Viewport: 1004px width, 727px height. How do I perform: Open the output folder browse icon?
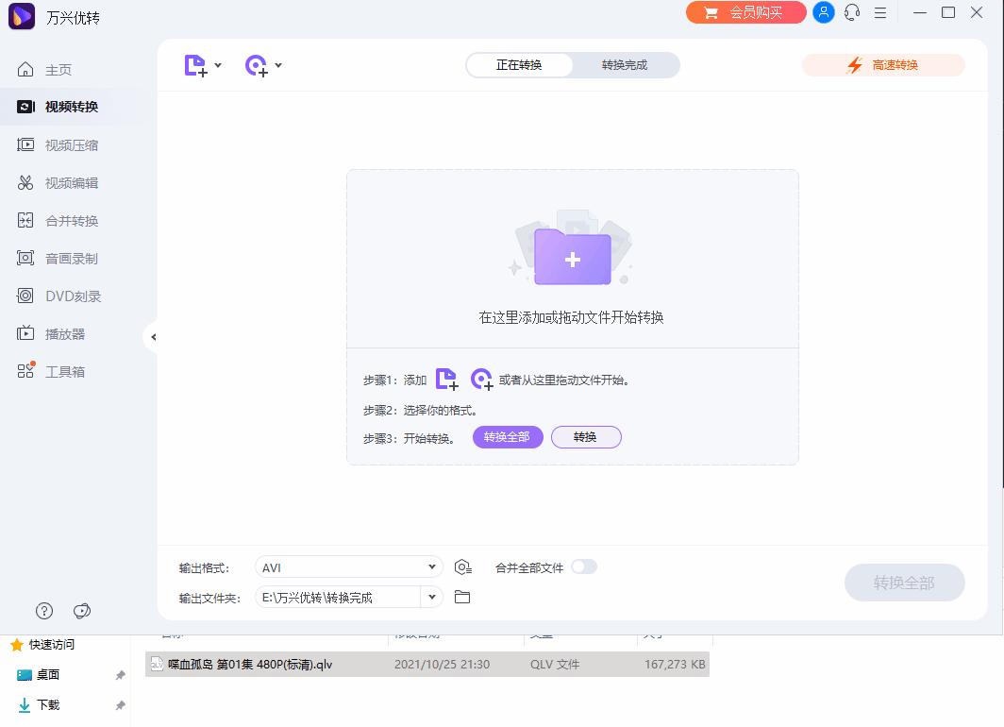coord(462,597)
